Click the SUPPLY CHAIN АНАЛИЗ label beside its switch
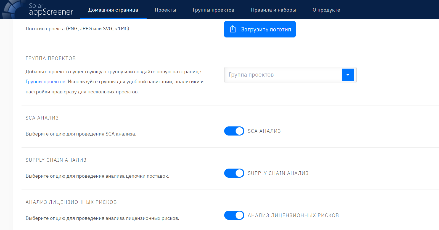This screenshot has height=230, width=439. (x=278, y=173)
